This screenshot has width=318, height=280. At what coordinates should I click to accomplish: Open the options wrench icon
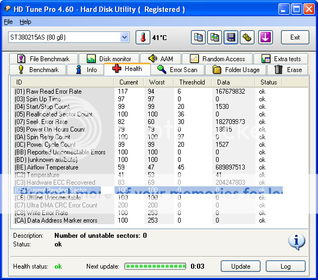(x=247, y=37)
